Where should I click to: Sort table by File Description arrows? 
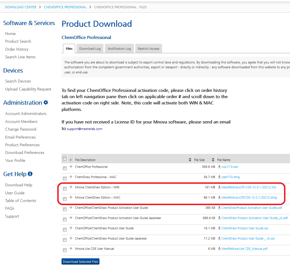pos(190,160)
